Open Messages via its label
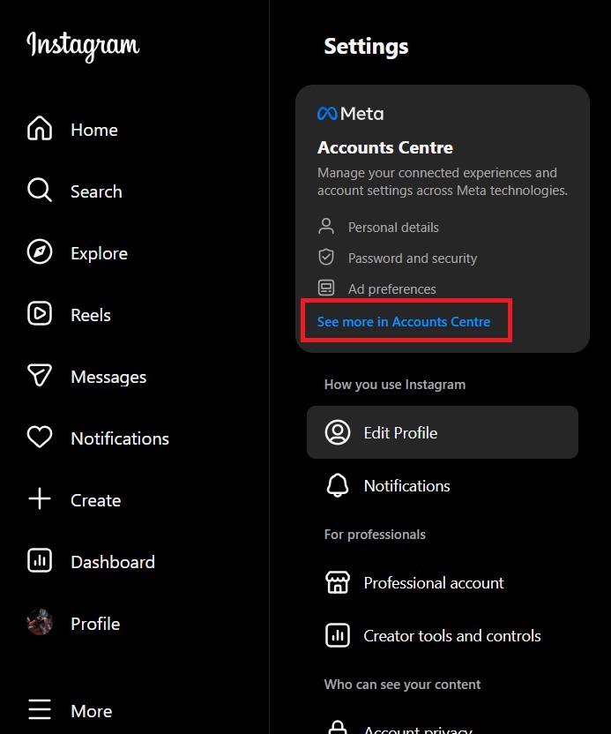Viewport: 611px width, 734px height. [x=108, y=377]
